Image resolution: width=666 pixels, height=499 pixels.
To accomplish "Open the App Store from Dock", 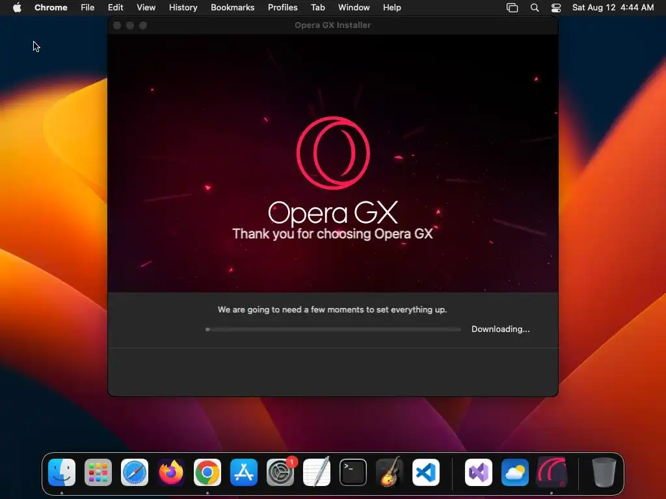I will point(244,472).
